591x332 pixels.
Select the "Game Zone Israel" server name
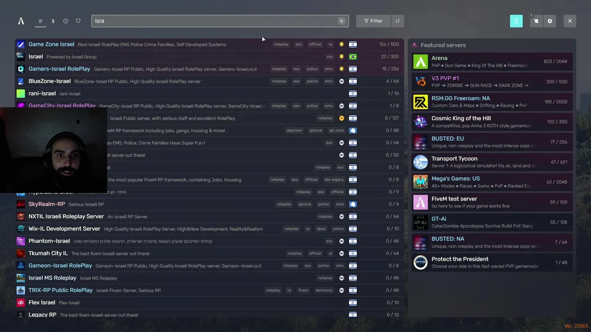pyautogui.click(x=51, y=44)
